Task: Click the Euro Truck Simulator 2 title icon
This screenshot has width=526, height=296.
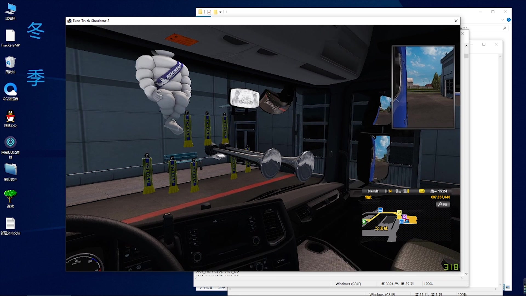Action: point(69,21)
